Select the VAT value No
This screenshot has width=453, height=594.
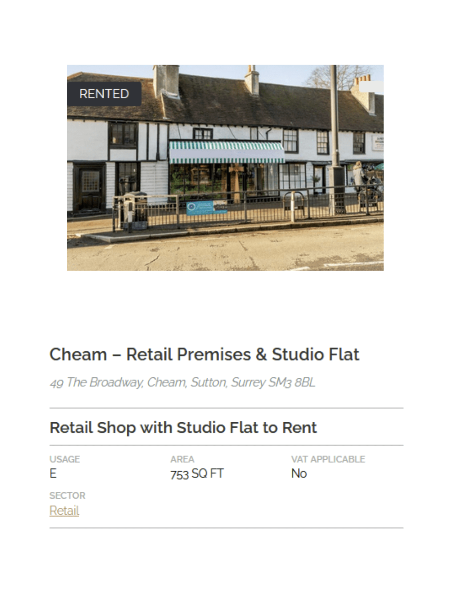(299, 473)
